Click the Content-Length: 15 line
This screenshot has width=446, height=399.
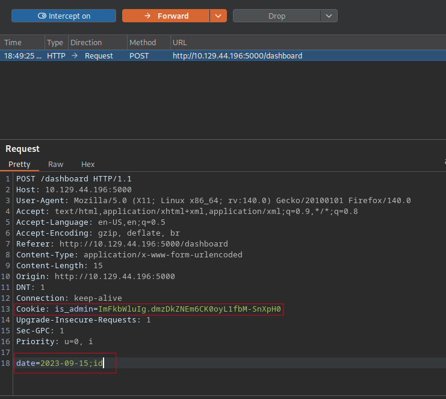[59, 265]
